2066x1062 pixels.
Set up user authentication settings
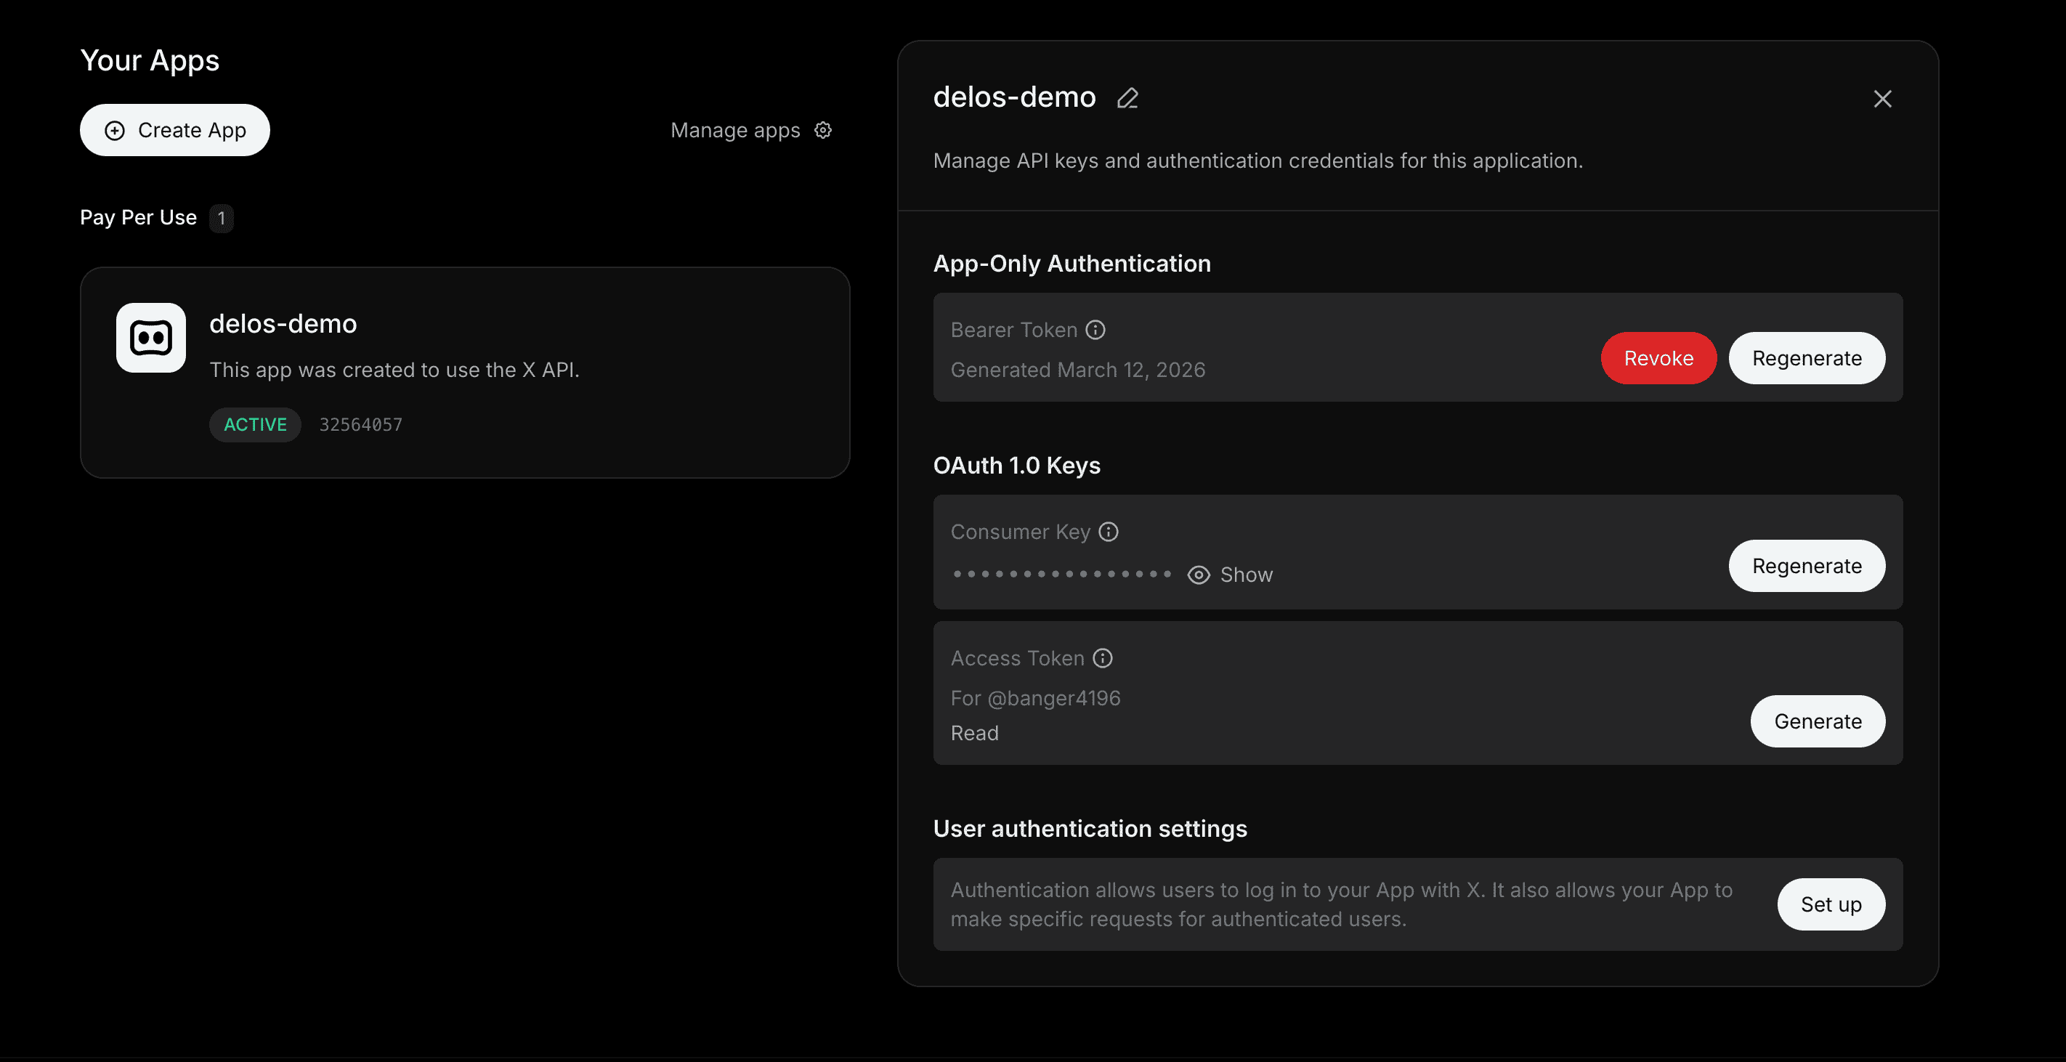point(1831,905)
